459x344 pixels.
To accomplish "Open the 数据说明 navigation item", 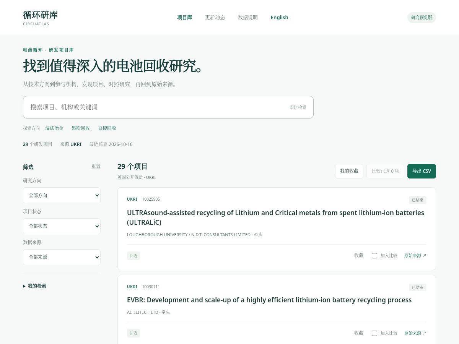I will point(248,18).
